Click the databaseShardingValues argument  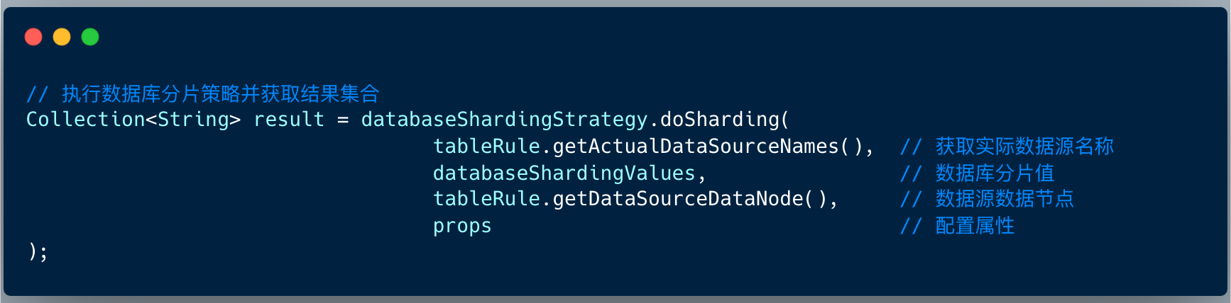point(564,173)
